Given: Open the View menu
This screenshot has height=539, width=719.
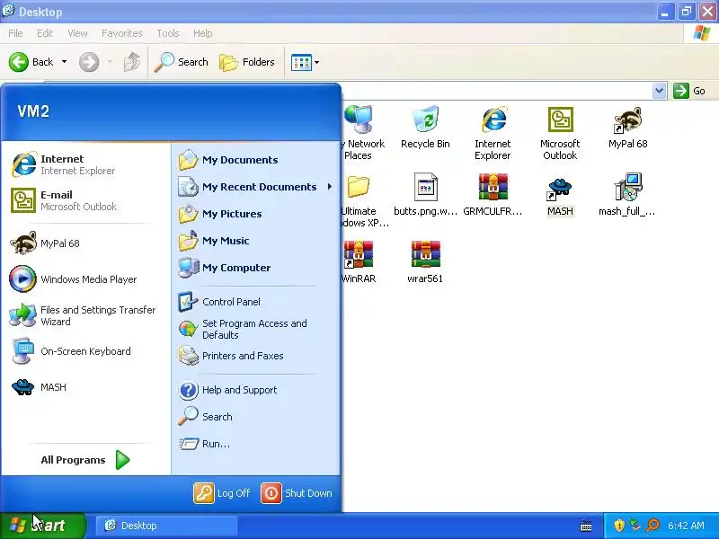Looking at the screenshot, I should [x=77, y=33].
